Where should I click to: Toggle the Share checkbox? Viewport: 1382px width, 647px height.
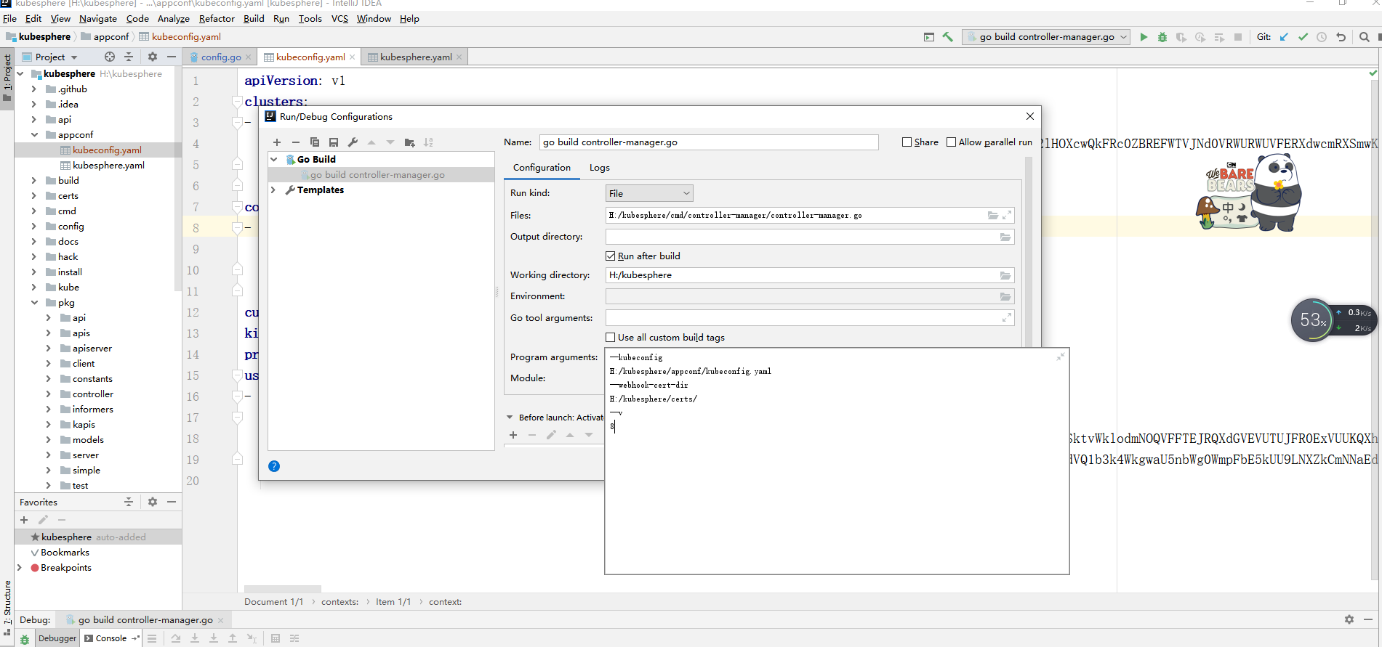click(907, 142)
